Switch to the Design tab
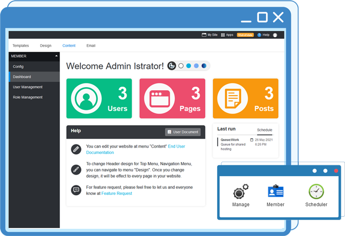 pos(46,46)
